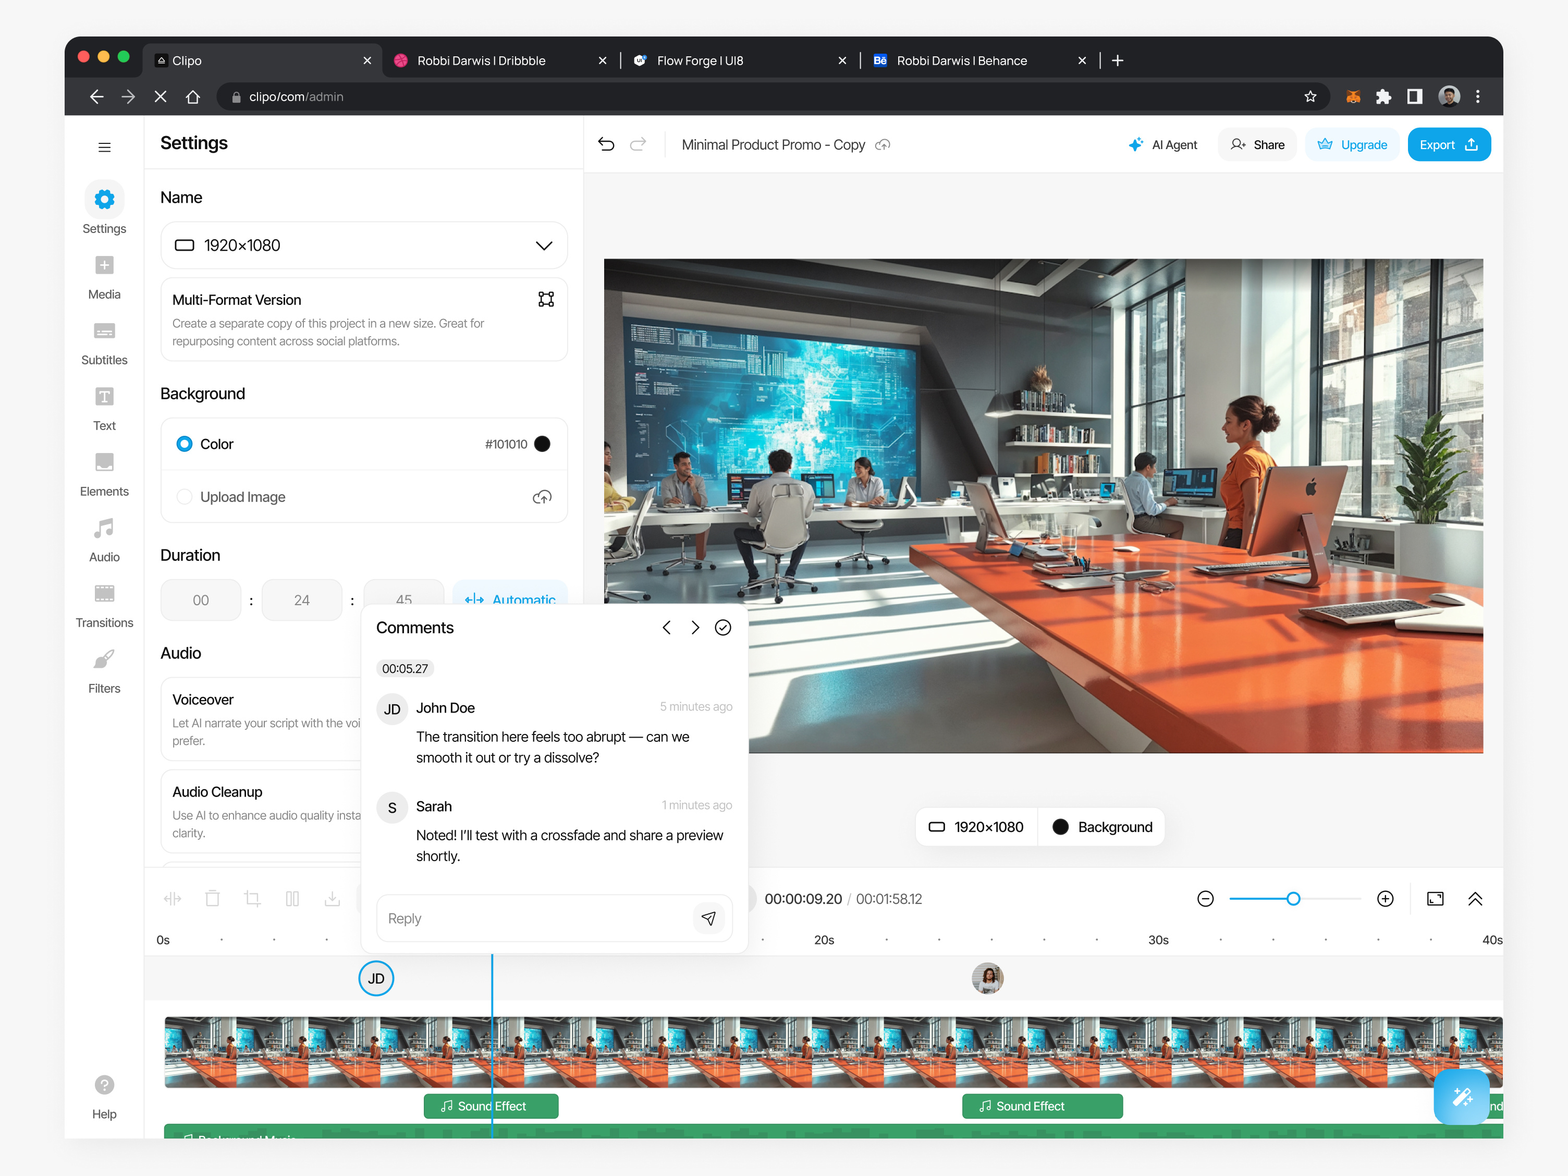
Task: Select the Subtitles tool in the sidebar
Action: tap(104, 342)
